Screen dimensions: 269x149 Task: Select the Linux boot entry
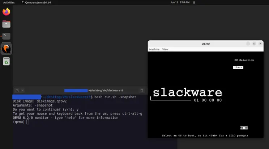click(x=238, y=67)
